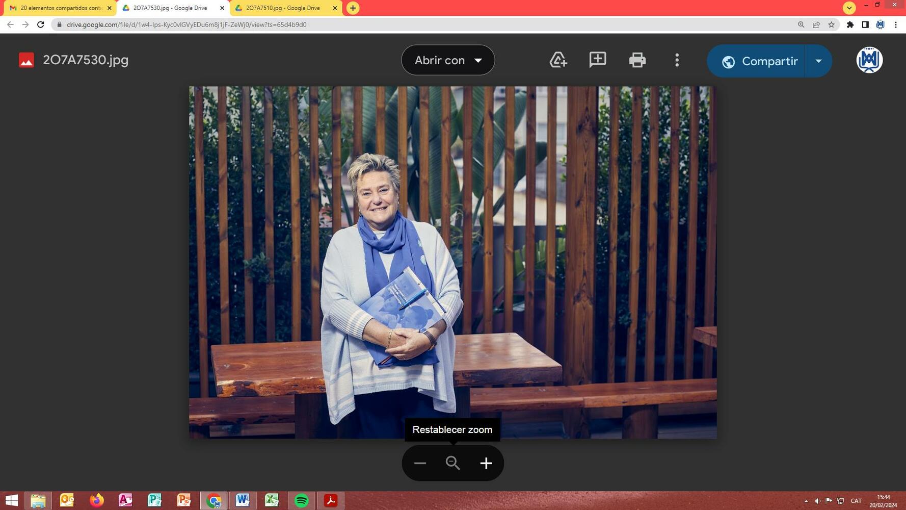
Task: Click the Add shortcut to Drive icon
Action: coord(558,60)
